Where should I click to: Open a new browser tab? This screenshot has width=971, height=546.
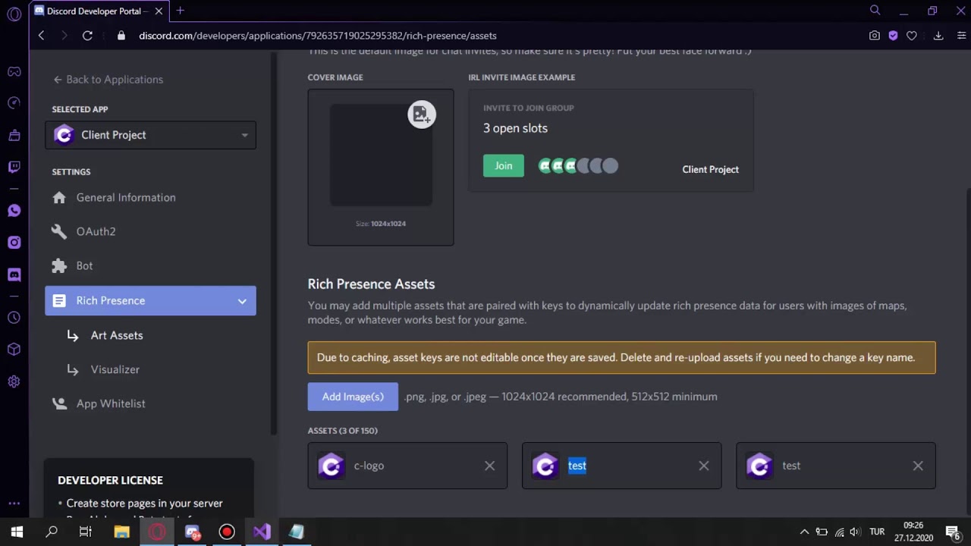180,11
